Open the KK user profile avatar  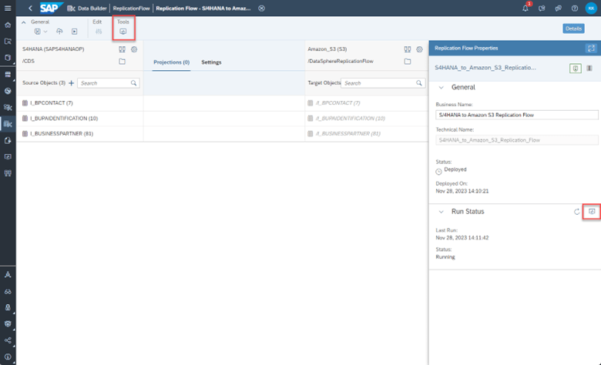click(x=591, y=8)
